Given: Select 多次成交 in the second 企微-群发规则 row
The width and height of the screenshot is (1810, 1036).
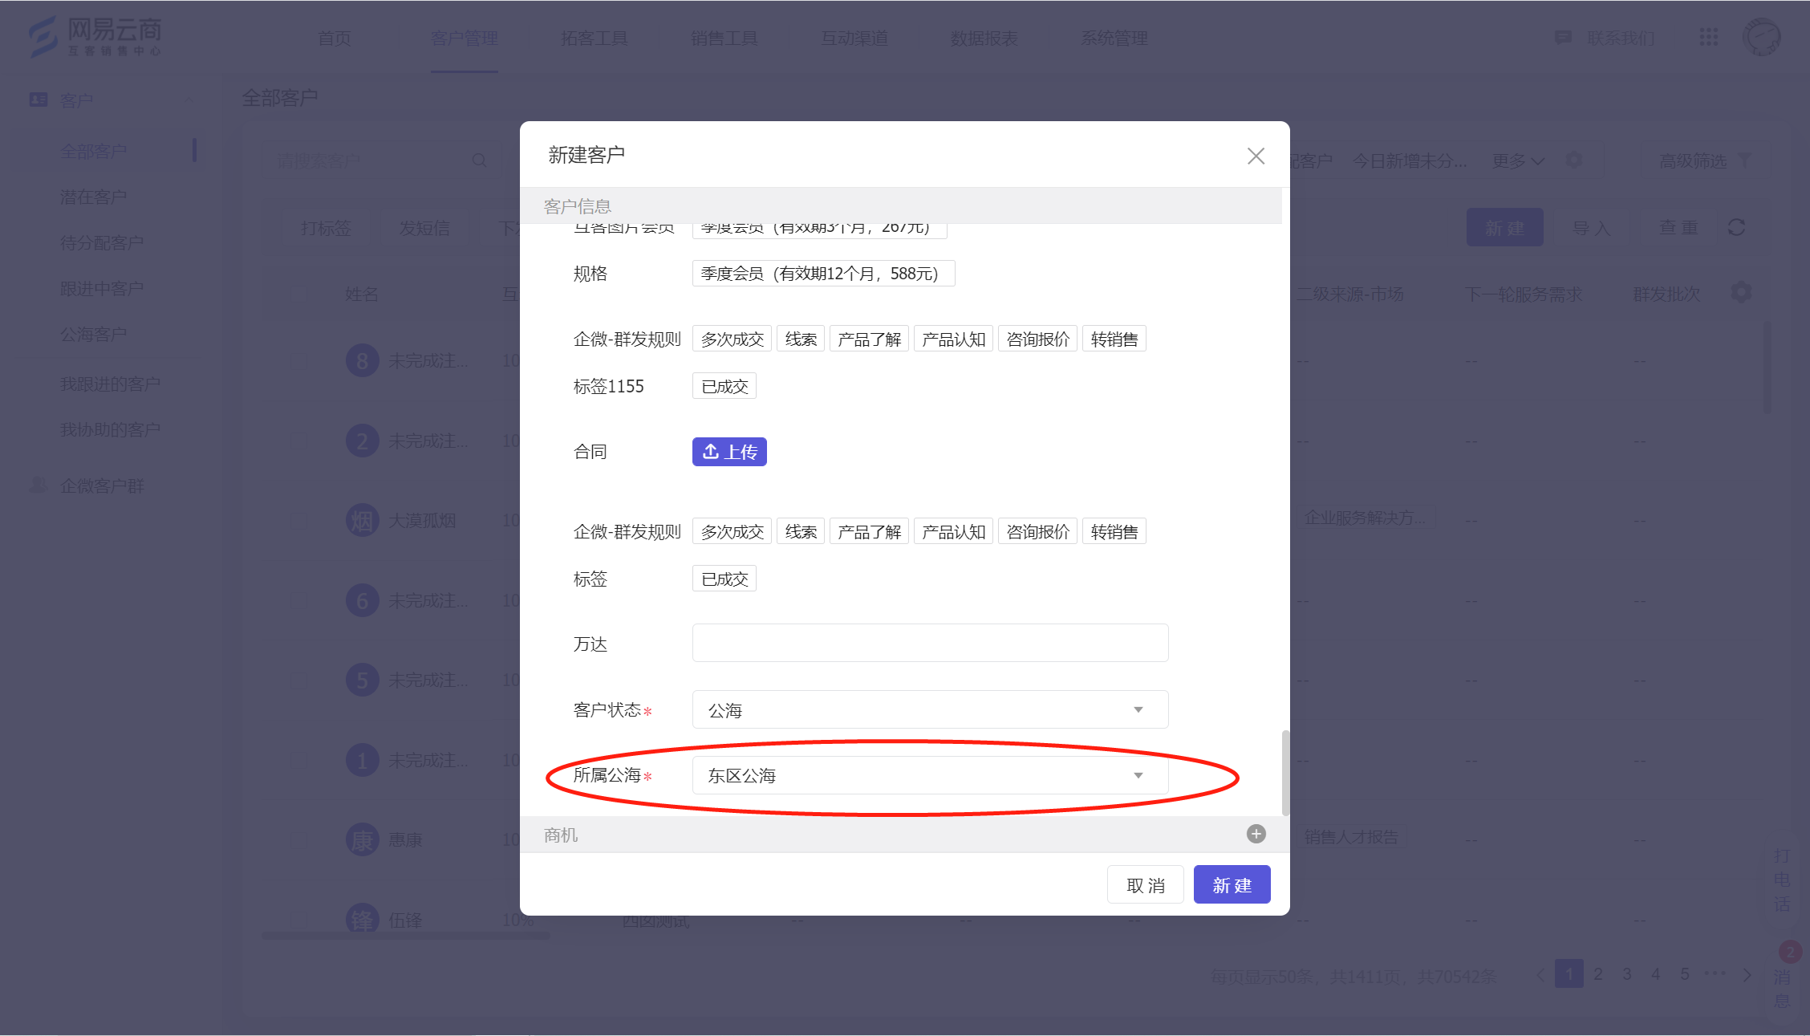Looking at the screenshot, I should [x=732, y=531].
